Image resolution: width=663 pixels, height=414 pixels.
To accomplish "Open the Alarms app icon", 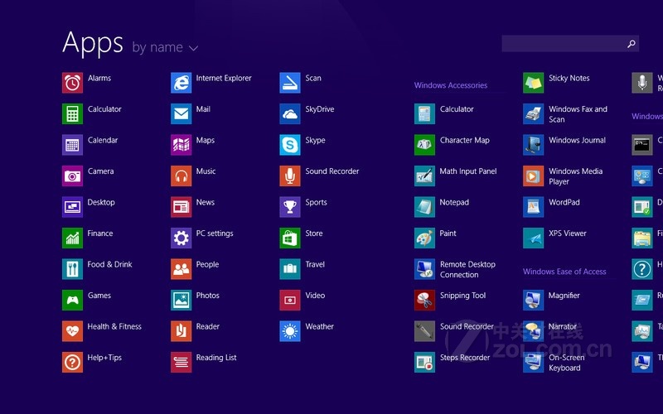I will 73,83.
